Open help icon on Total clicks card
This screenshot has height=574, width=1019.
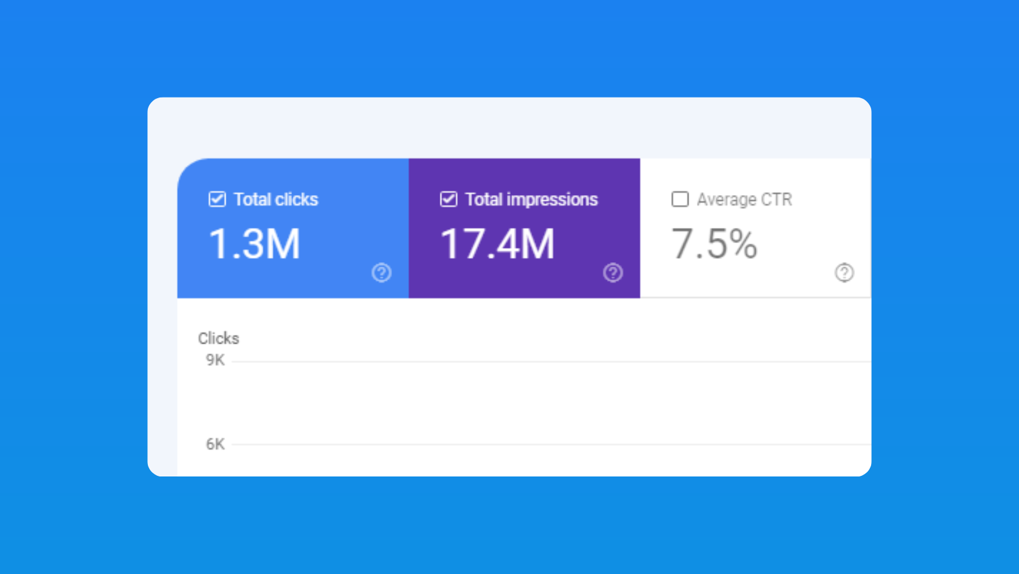[x=382, y=273]
